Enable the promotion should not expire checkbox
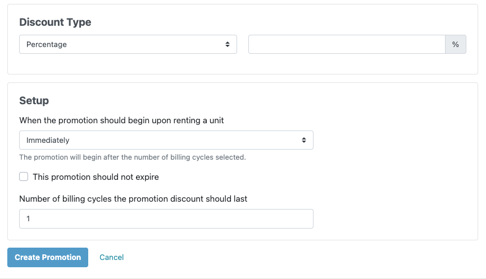 coord(24,177)
